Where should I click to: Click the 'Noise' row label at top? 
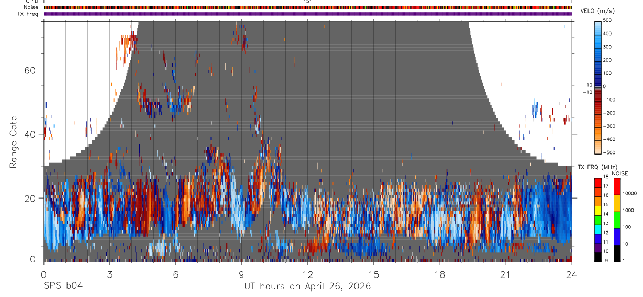coord(30,8)
